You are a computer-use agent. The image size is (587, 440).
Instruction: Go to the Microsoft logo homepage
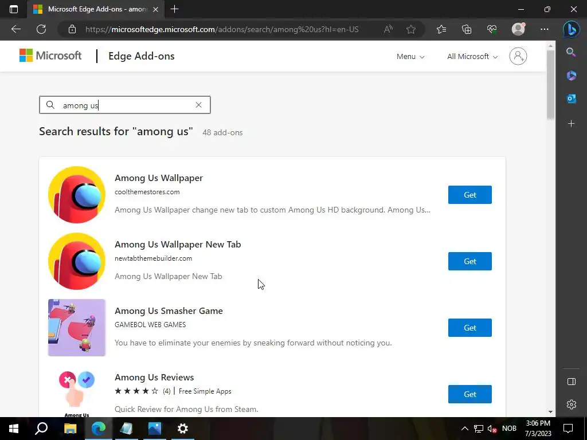pyautogui.click(x=50, y=56)
